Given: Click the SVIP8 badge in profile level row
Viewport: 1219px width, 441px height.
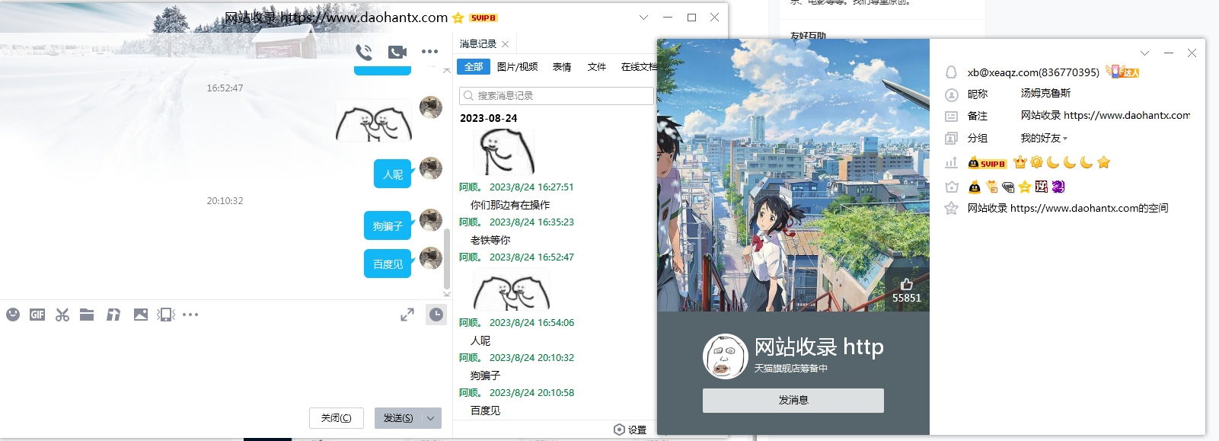Looking at the screenshot, I should pos(987,163).
